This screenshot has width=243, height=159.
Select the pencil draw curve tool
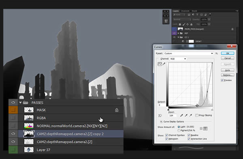click(x=164, y=64)
